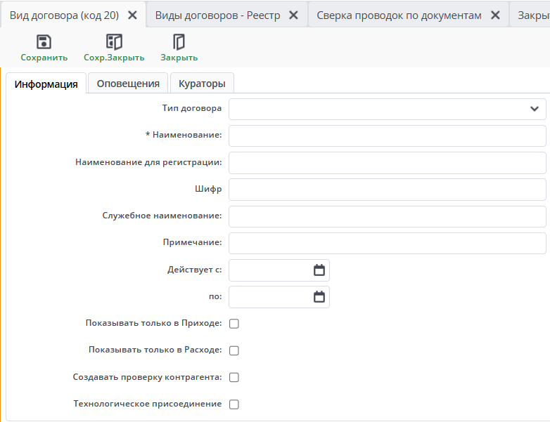
Task: Enable Показывать только в Приходе checkbox
Action: tap(234, 324)
